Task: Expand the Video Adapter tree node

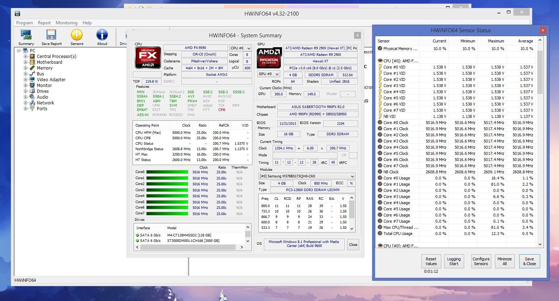Action: point(25,79)
